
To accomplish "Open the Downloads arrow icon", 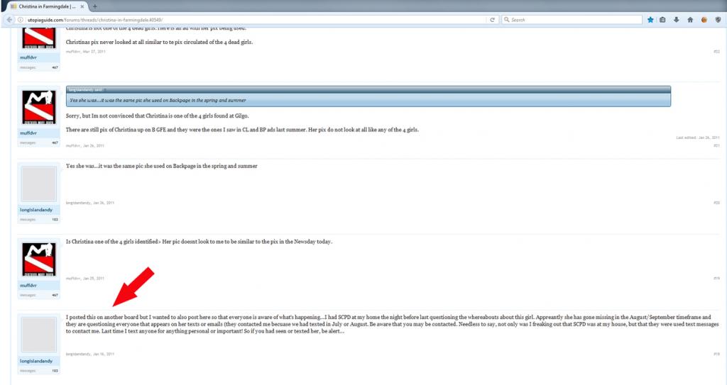I will (676, 19).
